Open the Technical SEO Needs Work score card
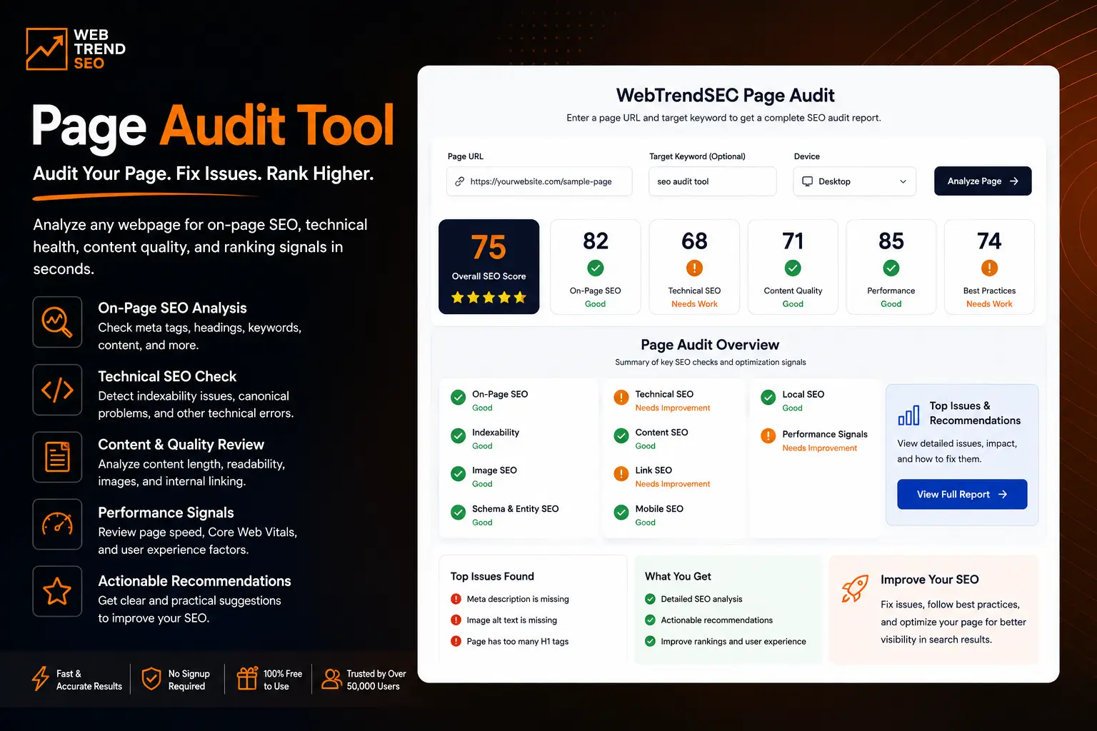 694,266
